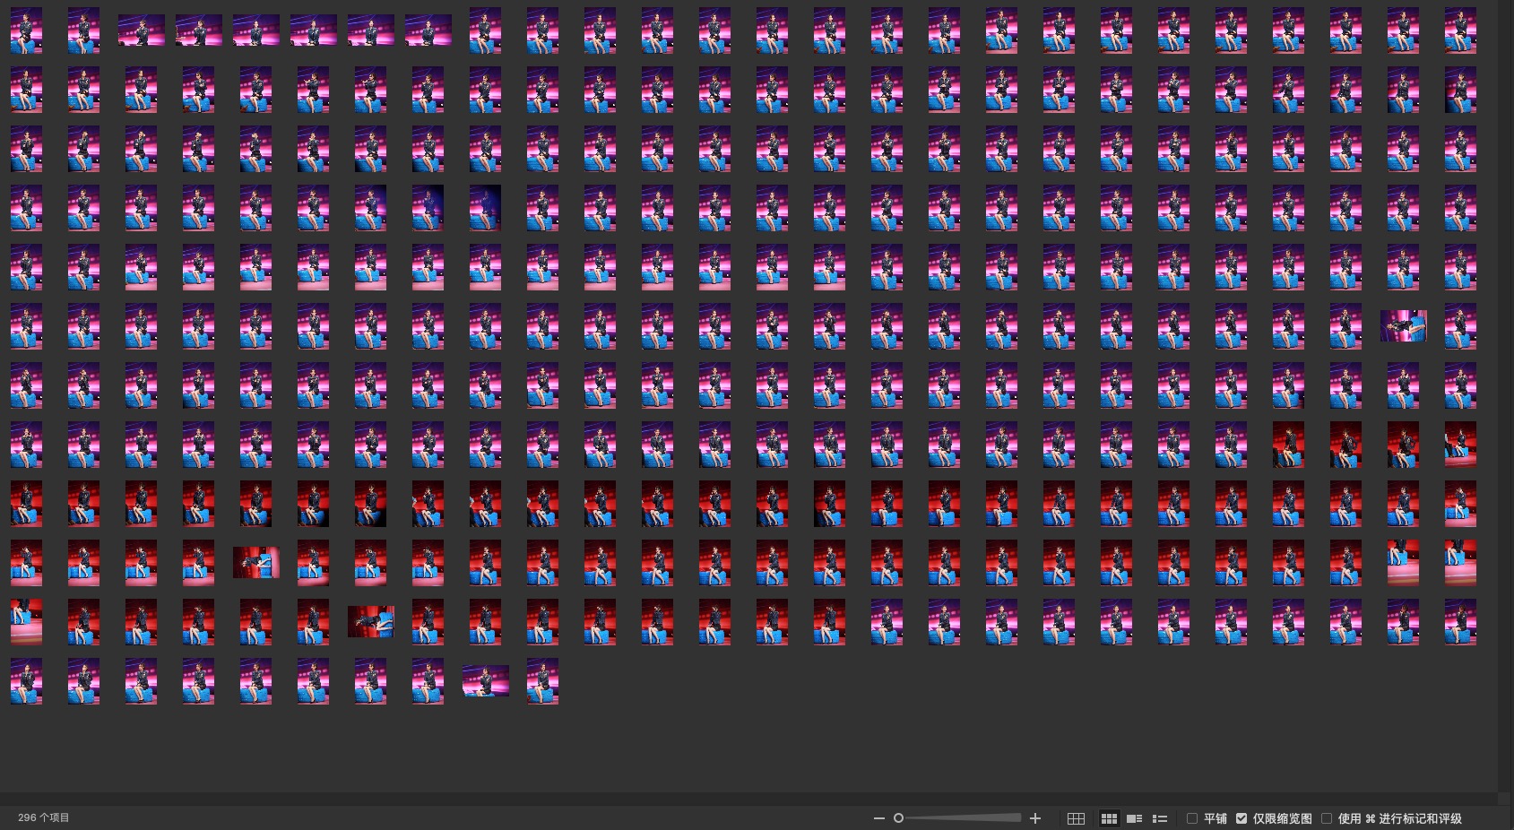This screenshot has height=830, width=1514.
Task: Select the very first thumbnail in the grid
Action: [26, 30]
